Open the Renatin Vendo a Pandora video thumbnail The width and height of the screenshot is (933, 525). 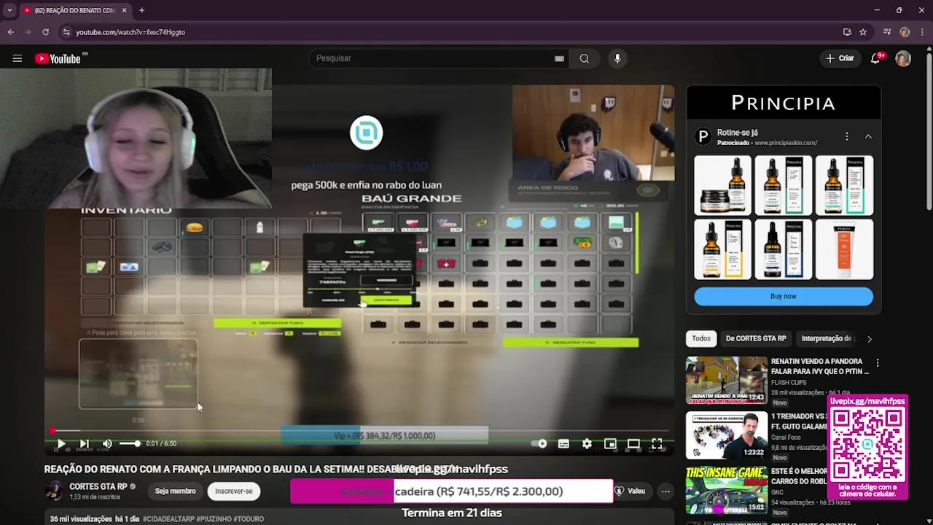coord(727,380)
